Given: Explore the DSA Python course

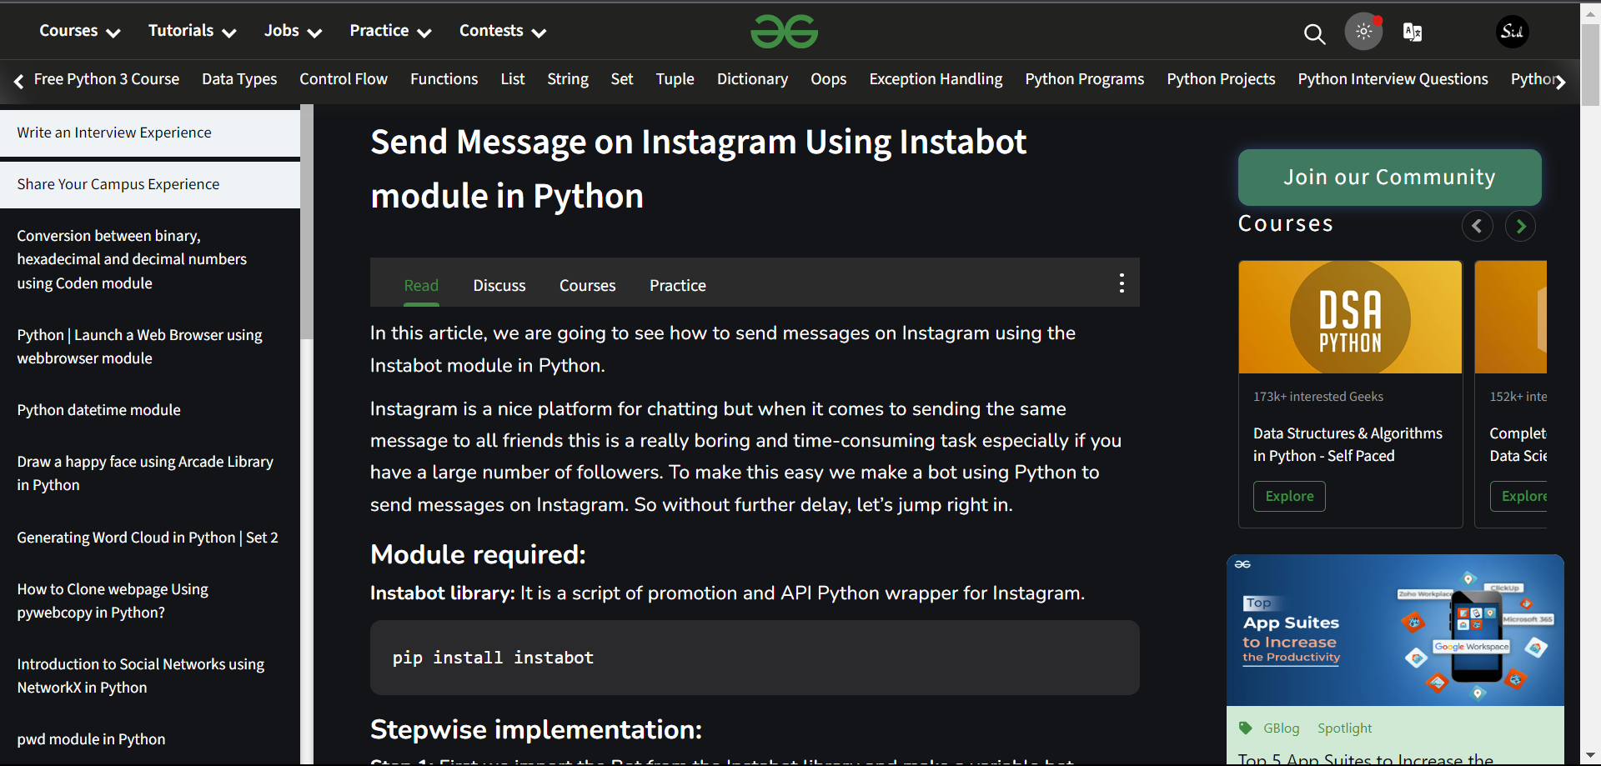Looking at the screenshot, I should pos(1289,496).
